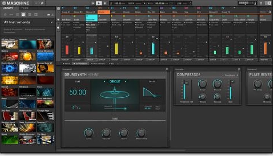Choose the FM8 instrument thumbnail

(27, 68)
